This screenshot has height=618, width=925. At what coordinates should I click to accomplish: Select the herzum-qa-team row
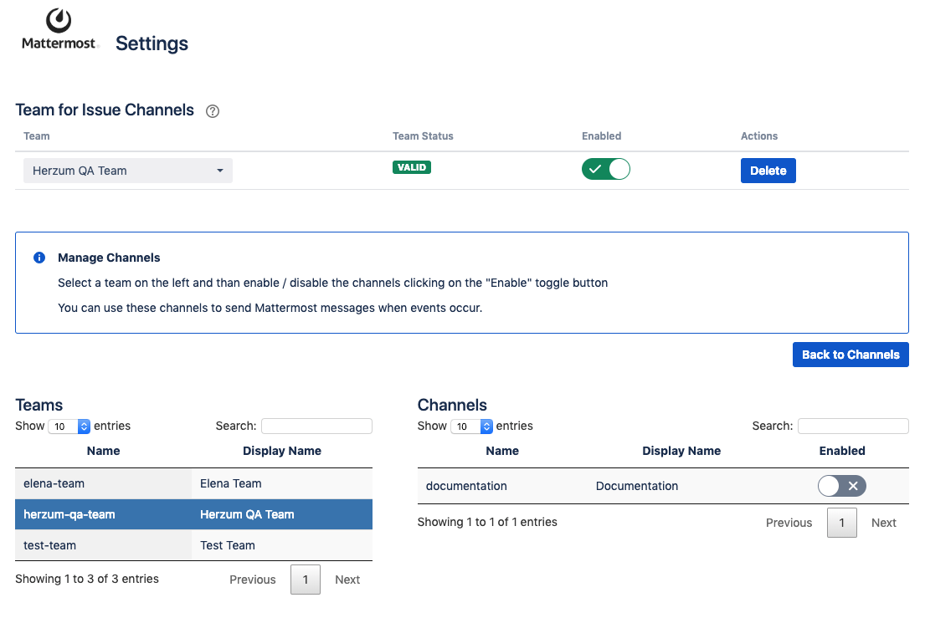[104, 514]
